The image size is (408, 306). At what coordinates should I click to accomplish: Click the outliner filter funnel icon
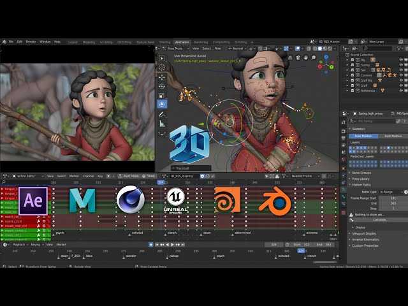tap(398, 48)
